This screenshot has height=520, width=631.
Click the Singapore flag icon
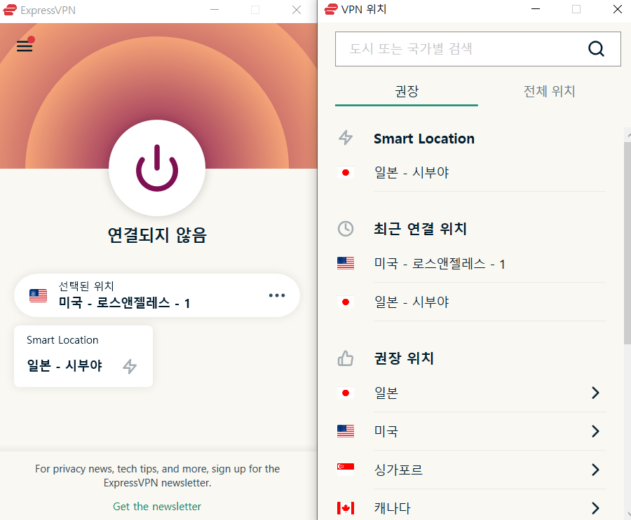pos(345,470)
